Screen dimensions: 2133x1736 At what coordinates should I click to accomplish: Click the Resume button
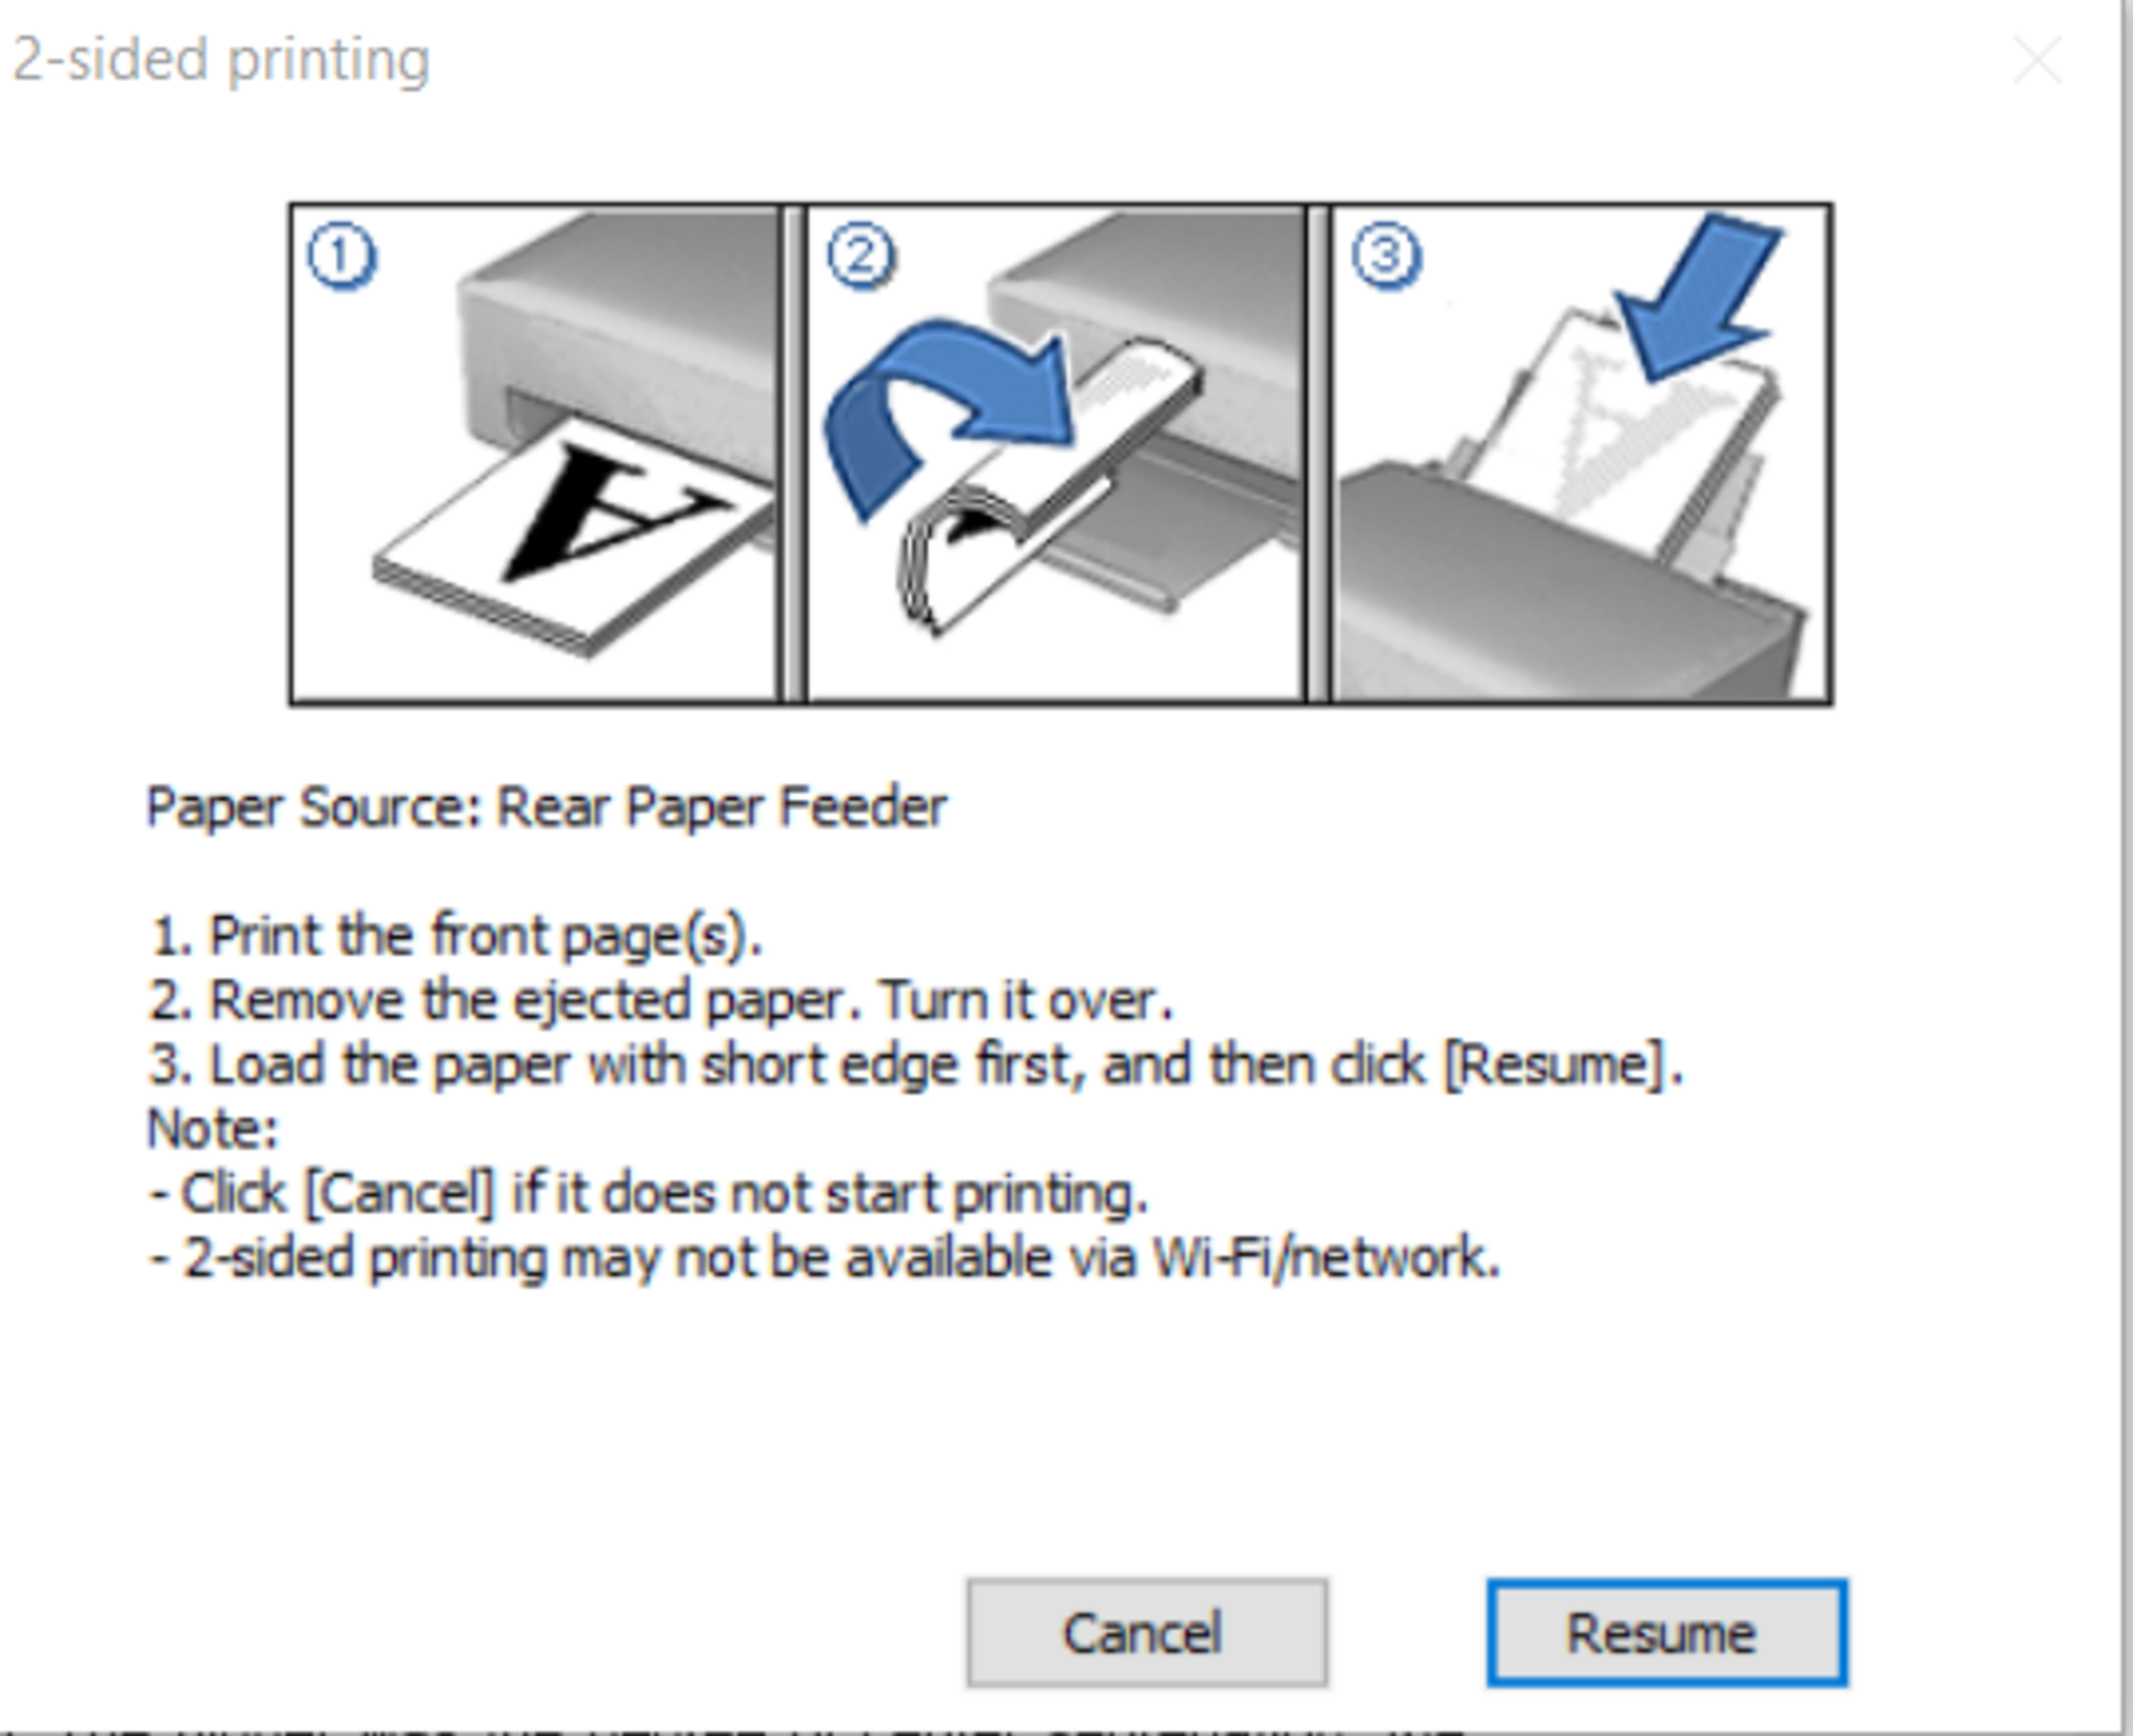[x=1666, y=1633]
